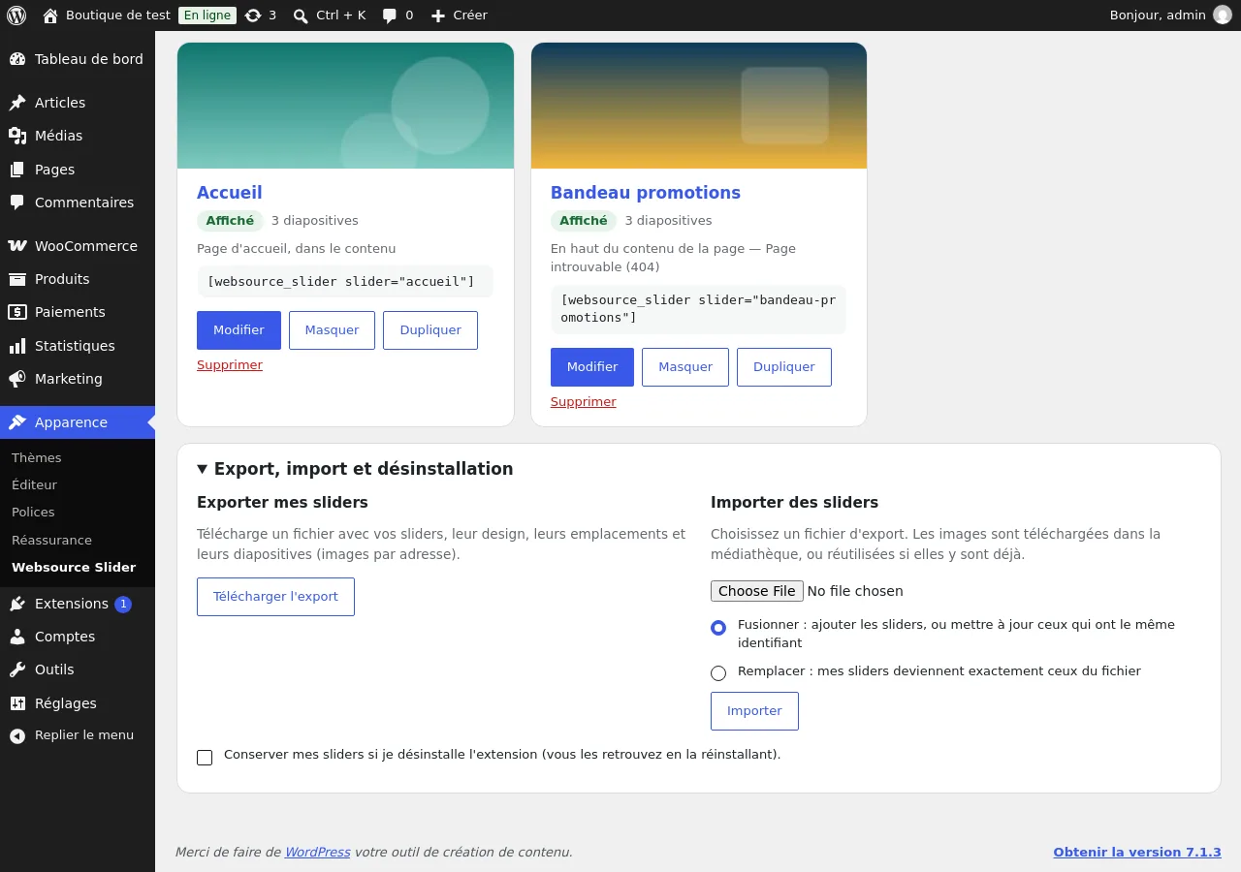Click the Articles pushpin icon

(x=17, y=103)
